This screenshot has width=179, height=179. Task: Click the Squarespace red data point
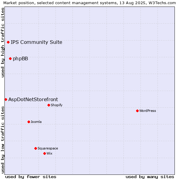[36, 148]
